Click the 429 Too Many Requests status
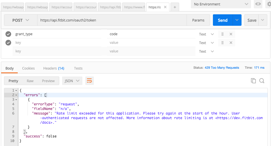The width and height of the screenshot is (271, 146). [222, 68]
